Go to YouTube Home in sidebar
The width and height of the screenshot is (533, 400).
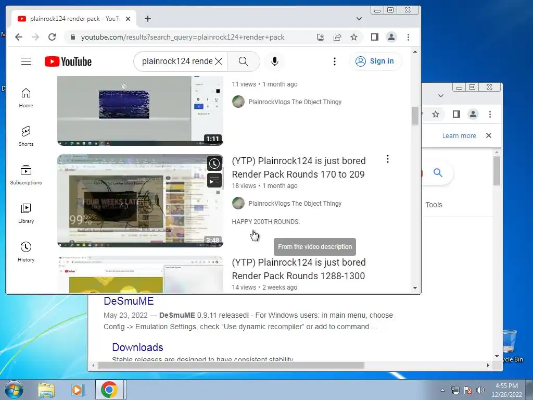coord(26,98)
